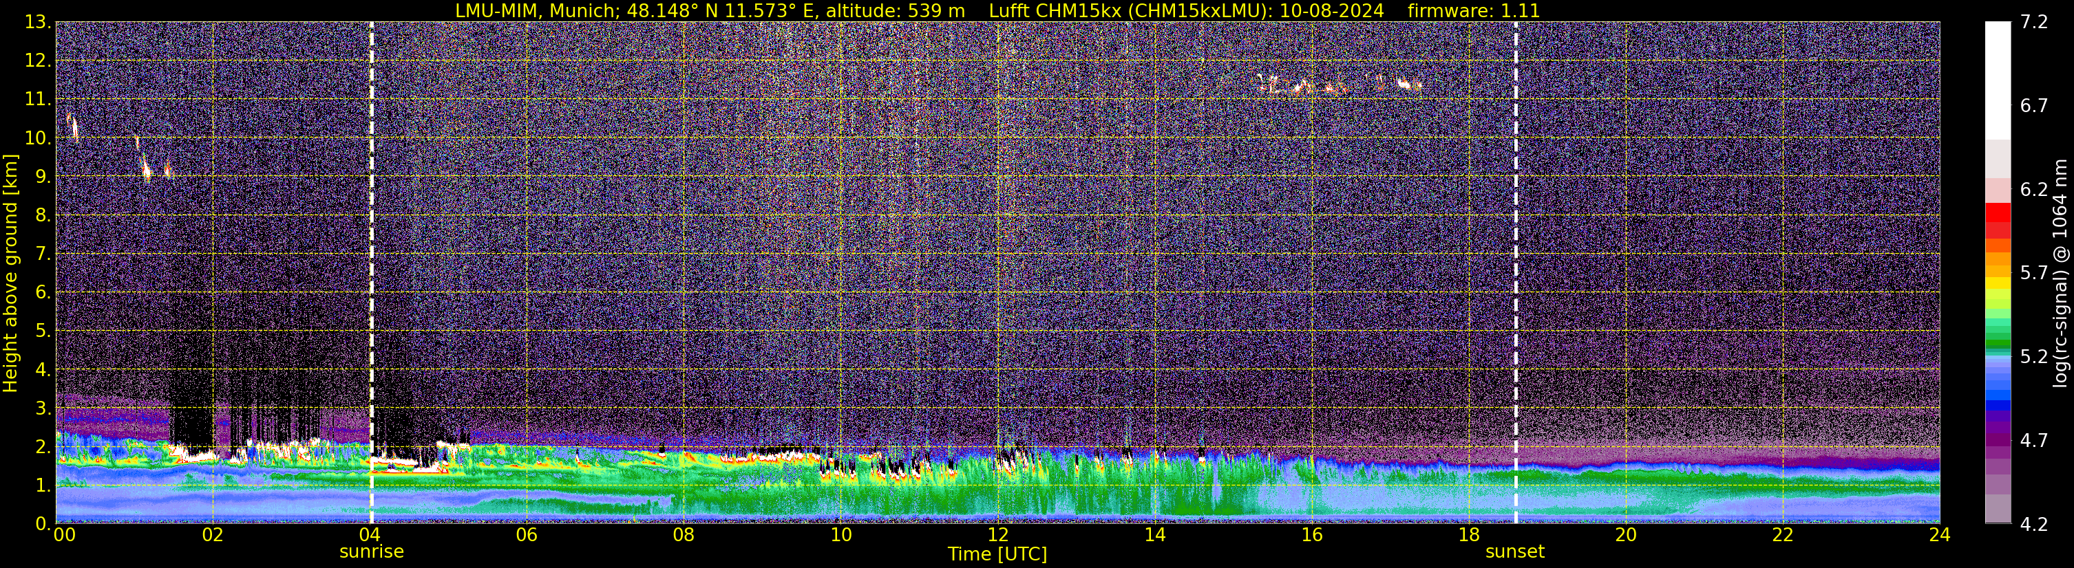The width and height of the screenshot is (2074, 568).
Task: Click the 'Lufft CHM15kx (CHM15kxLMU): 10-08-2024' text
Action: (x=1186, y=10)
